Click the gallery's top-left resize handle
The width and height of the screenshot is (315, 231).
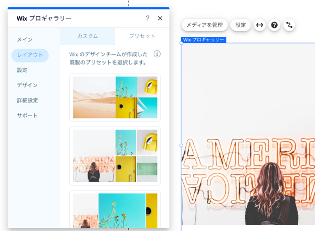pos(181,43)
